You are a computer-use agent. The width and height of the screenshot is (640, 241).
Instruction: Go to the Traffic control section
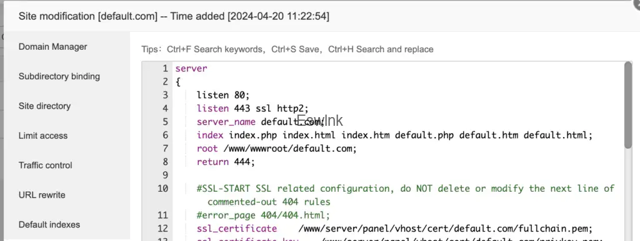[45, 166]
